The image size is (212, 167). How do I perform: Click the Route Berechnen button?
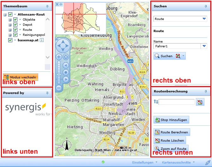point(171,132)
